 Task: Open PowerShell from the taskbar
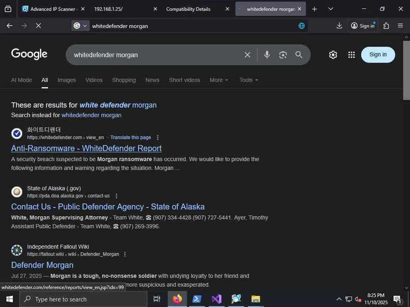coord(197,299)
